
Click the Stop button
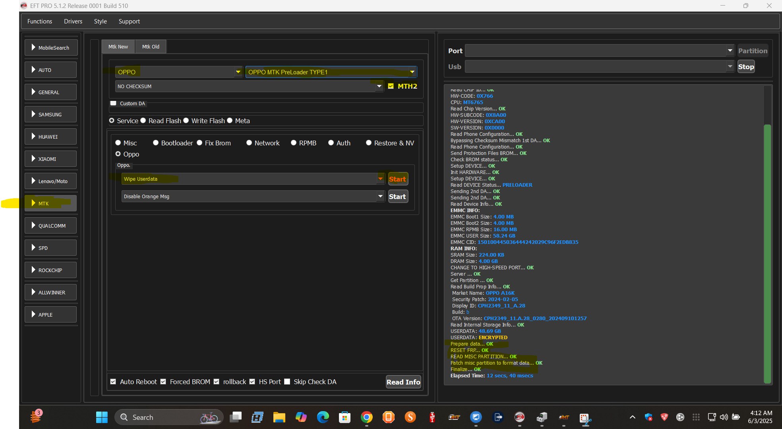pyautogui.click(x=746, y=67)
